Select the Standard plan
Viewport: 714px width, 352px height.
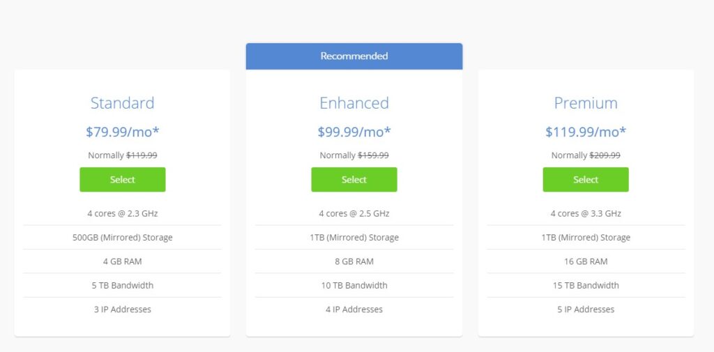[x=123, y=179]
